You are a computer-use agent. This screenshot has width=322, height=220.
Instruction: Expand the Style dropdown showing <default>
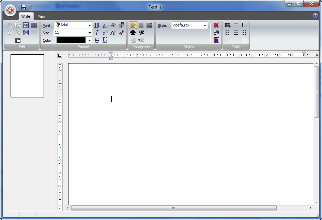205,25
